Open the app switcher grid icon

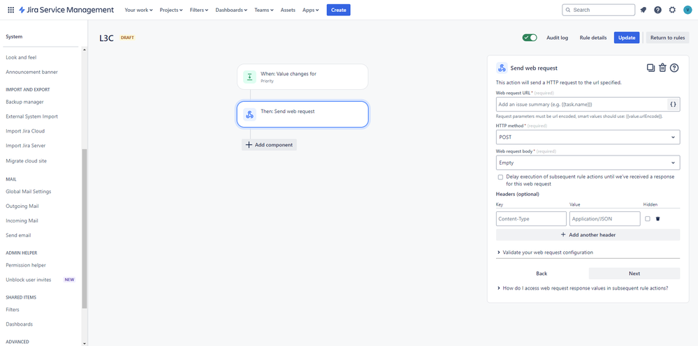pos(10,10)
